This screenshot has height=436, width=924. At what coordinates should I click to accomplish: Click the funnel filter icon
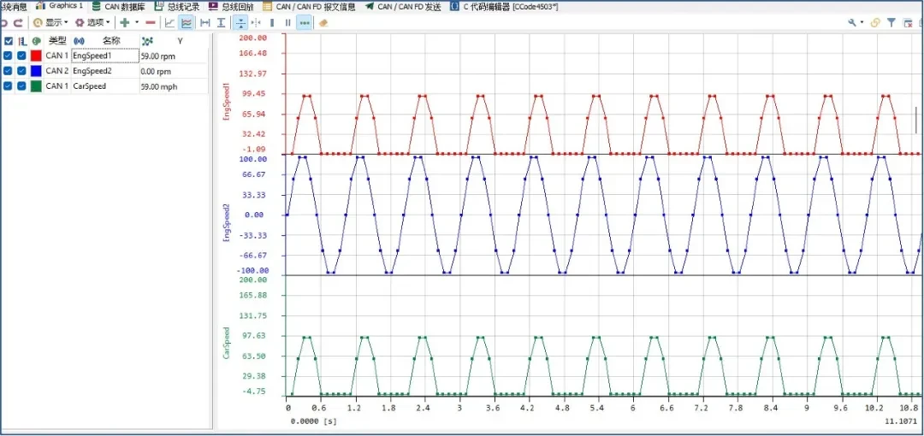(x=891, y=23)
